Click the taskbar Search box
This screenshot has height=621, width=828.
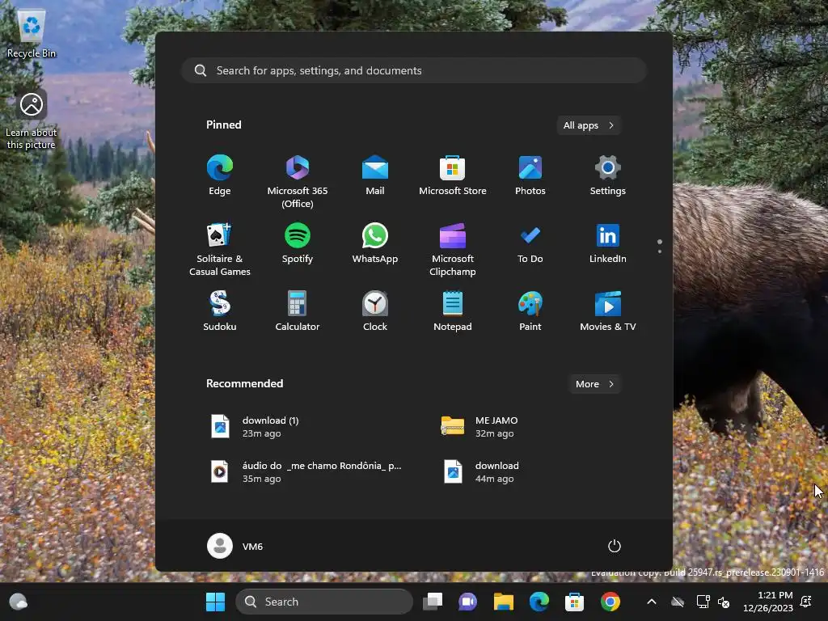pos(324,602)
